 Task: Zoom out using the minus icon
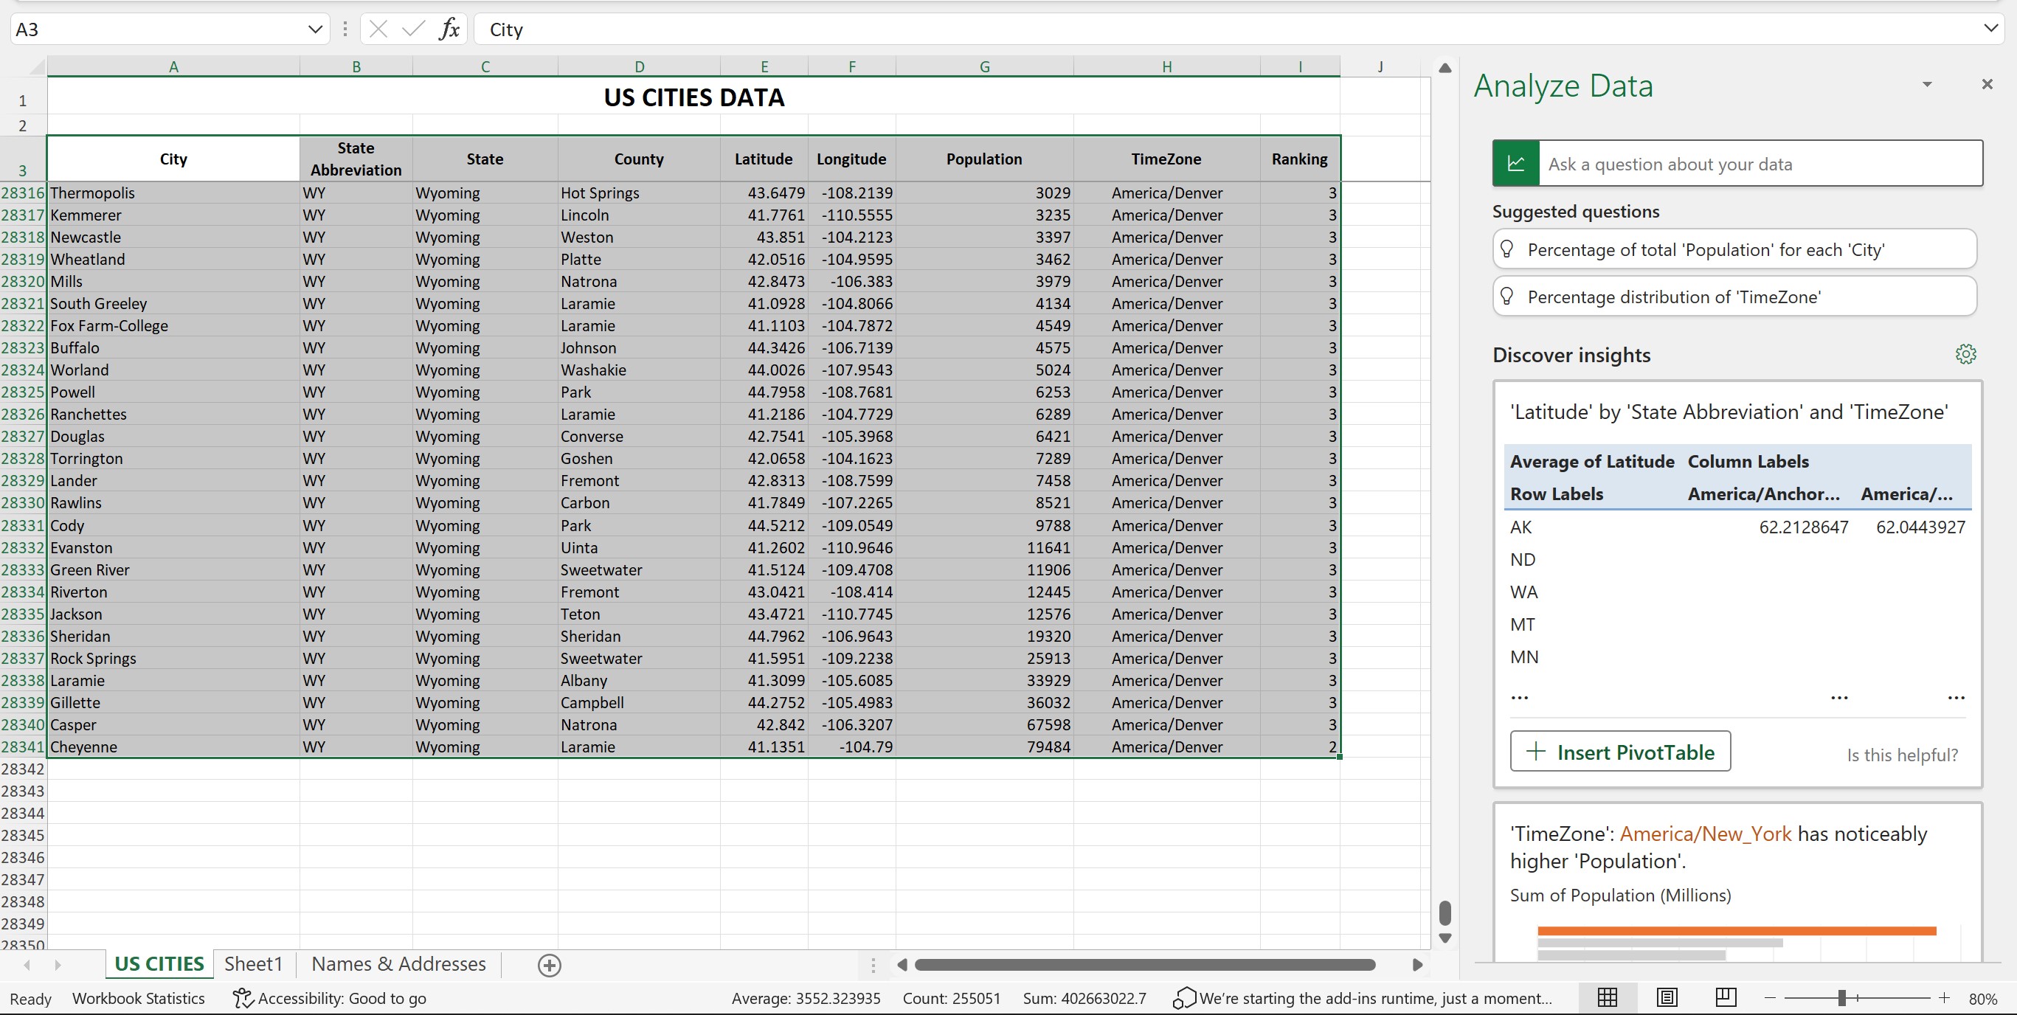(x=1770, y=998)
